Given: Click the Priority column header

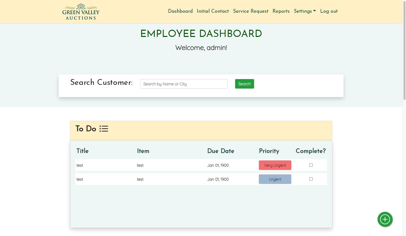Looking at the screenshot, I should click(x=269, y=151).
